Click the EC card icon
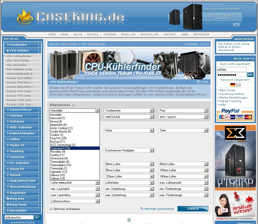 tap(221, 117)
